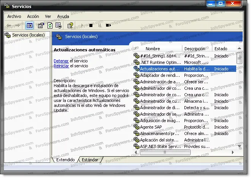Viewport: 251px width, 178px height.
Task: Click the Refresh toolbar icon
Action: point(50,25)
